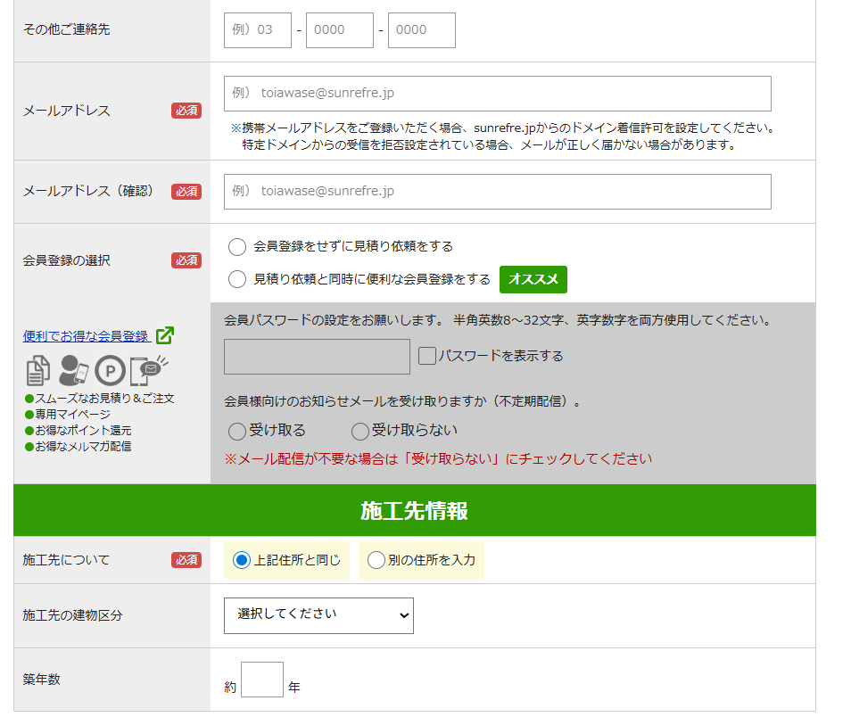
Task: Click the document copies icon
Action: [x=38, y=370]
